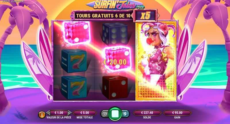
Task: Click the red dice at bottom
Action: (x=115, y=87)
